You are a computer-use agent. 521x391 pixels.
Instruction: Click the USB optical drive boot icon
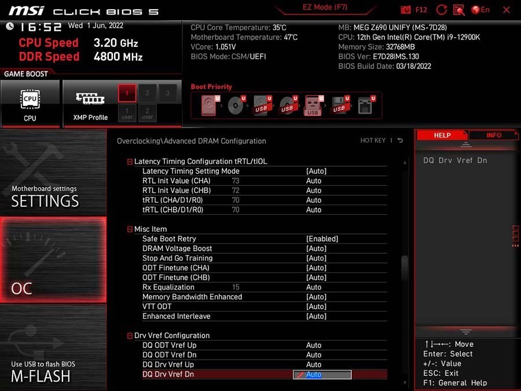288,105
